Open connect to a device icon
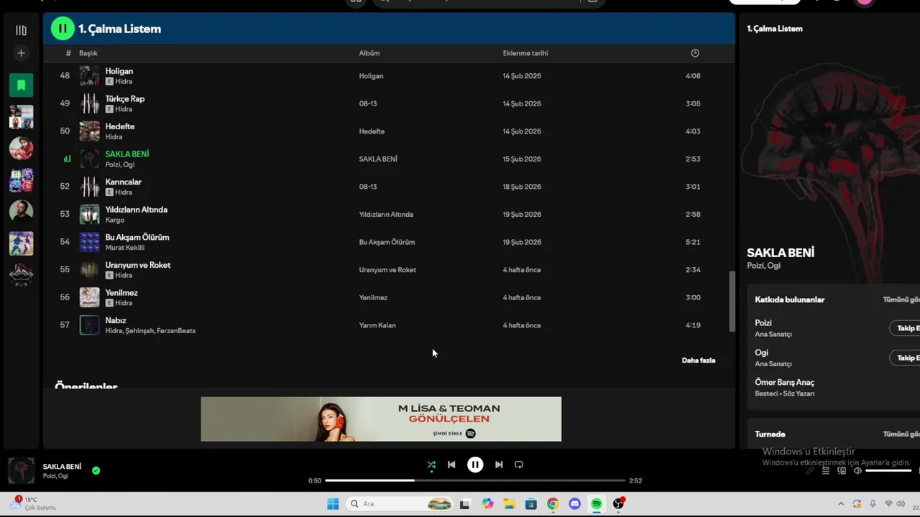Viewport: 920px width, 517px height. [x=842, y=471]
